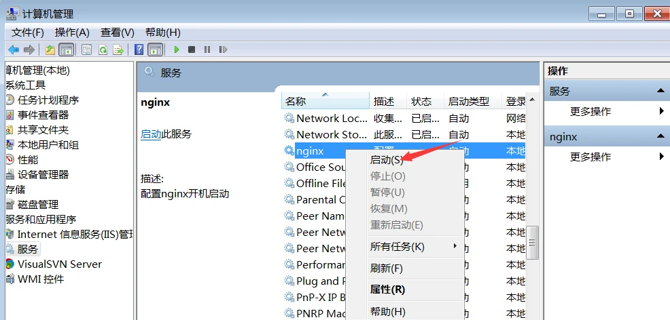Click the services list scrollbar thumb
The width and height of the screenshot is (670, 320).
pyautogui.click(x=532, y=243)
